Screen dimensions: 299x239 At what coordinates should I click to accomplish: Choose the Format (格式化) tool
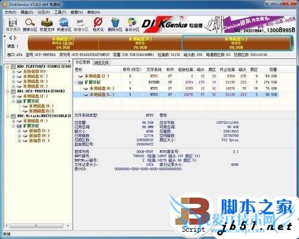point(98,24)
